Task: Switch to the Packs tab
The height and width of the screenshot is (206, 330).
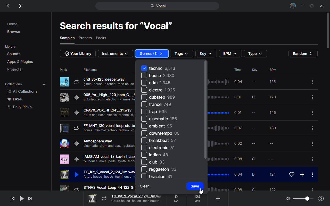Action: point(101,38)
